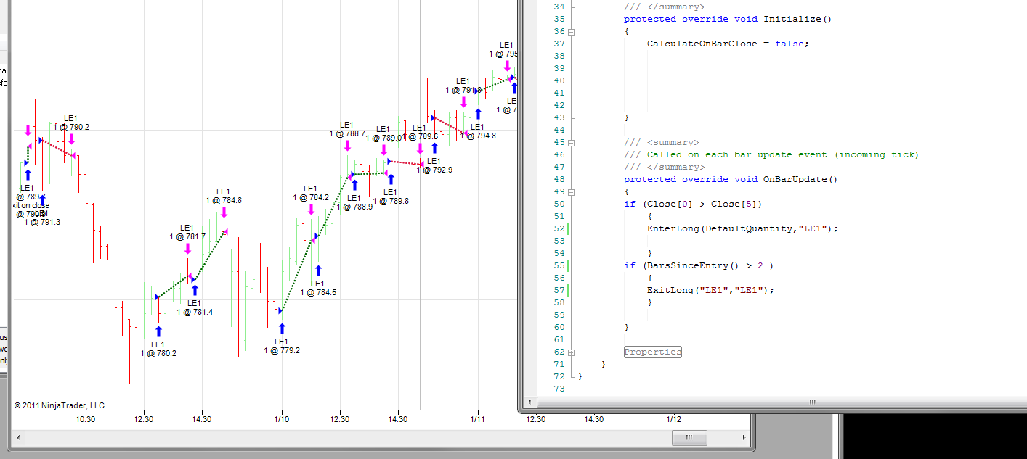Viewport: 1027px width, 459px height.
Task: Collapse the OnBarUpdate body at line 49
Action: 571,192
